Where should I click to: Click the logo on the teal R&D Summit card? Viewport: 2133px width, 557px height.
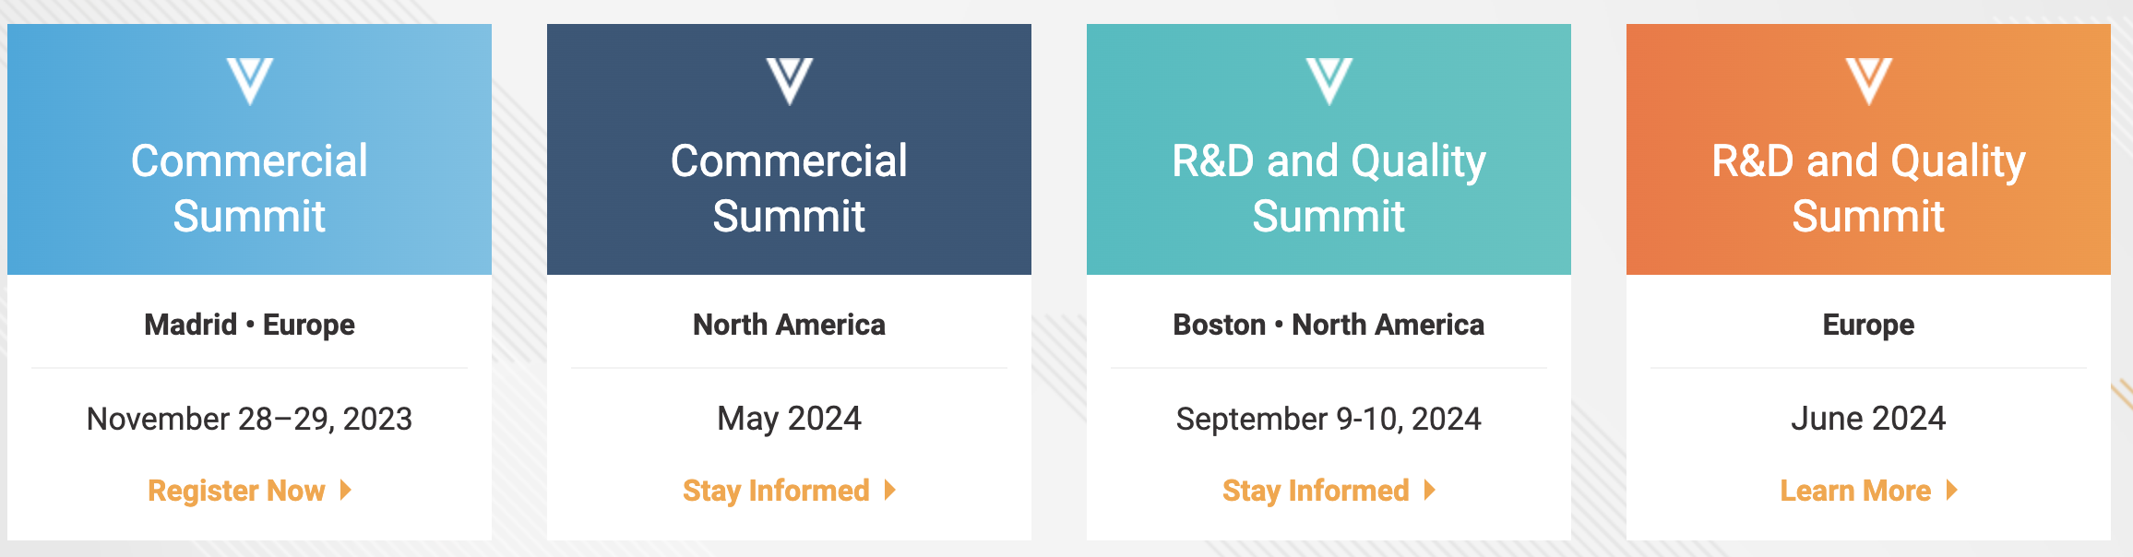pos(1329,81)
